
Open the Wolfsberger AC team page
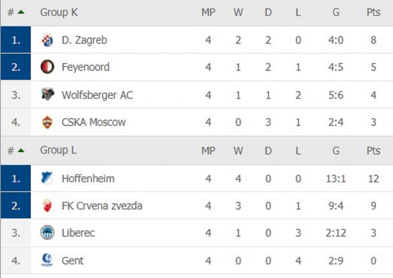point(97,95)
